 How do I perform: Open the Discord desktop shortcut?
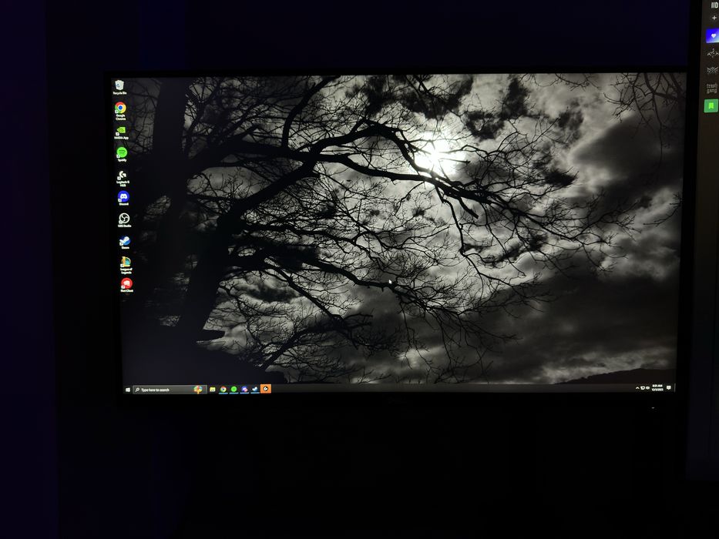point(123,198)
